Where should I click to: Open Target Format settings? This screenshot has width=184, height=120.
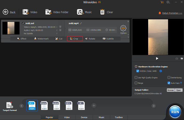pos(10,107)
